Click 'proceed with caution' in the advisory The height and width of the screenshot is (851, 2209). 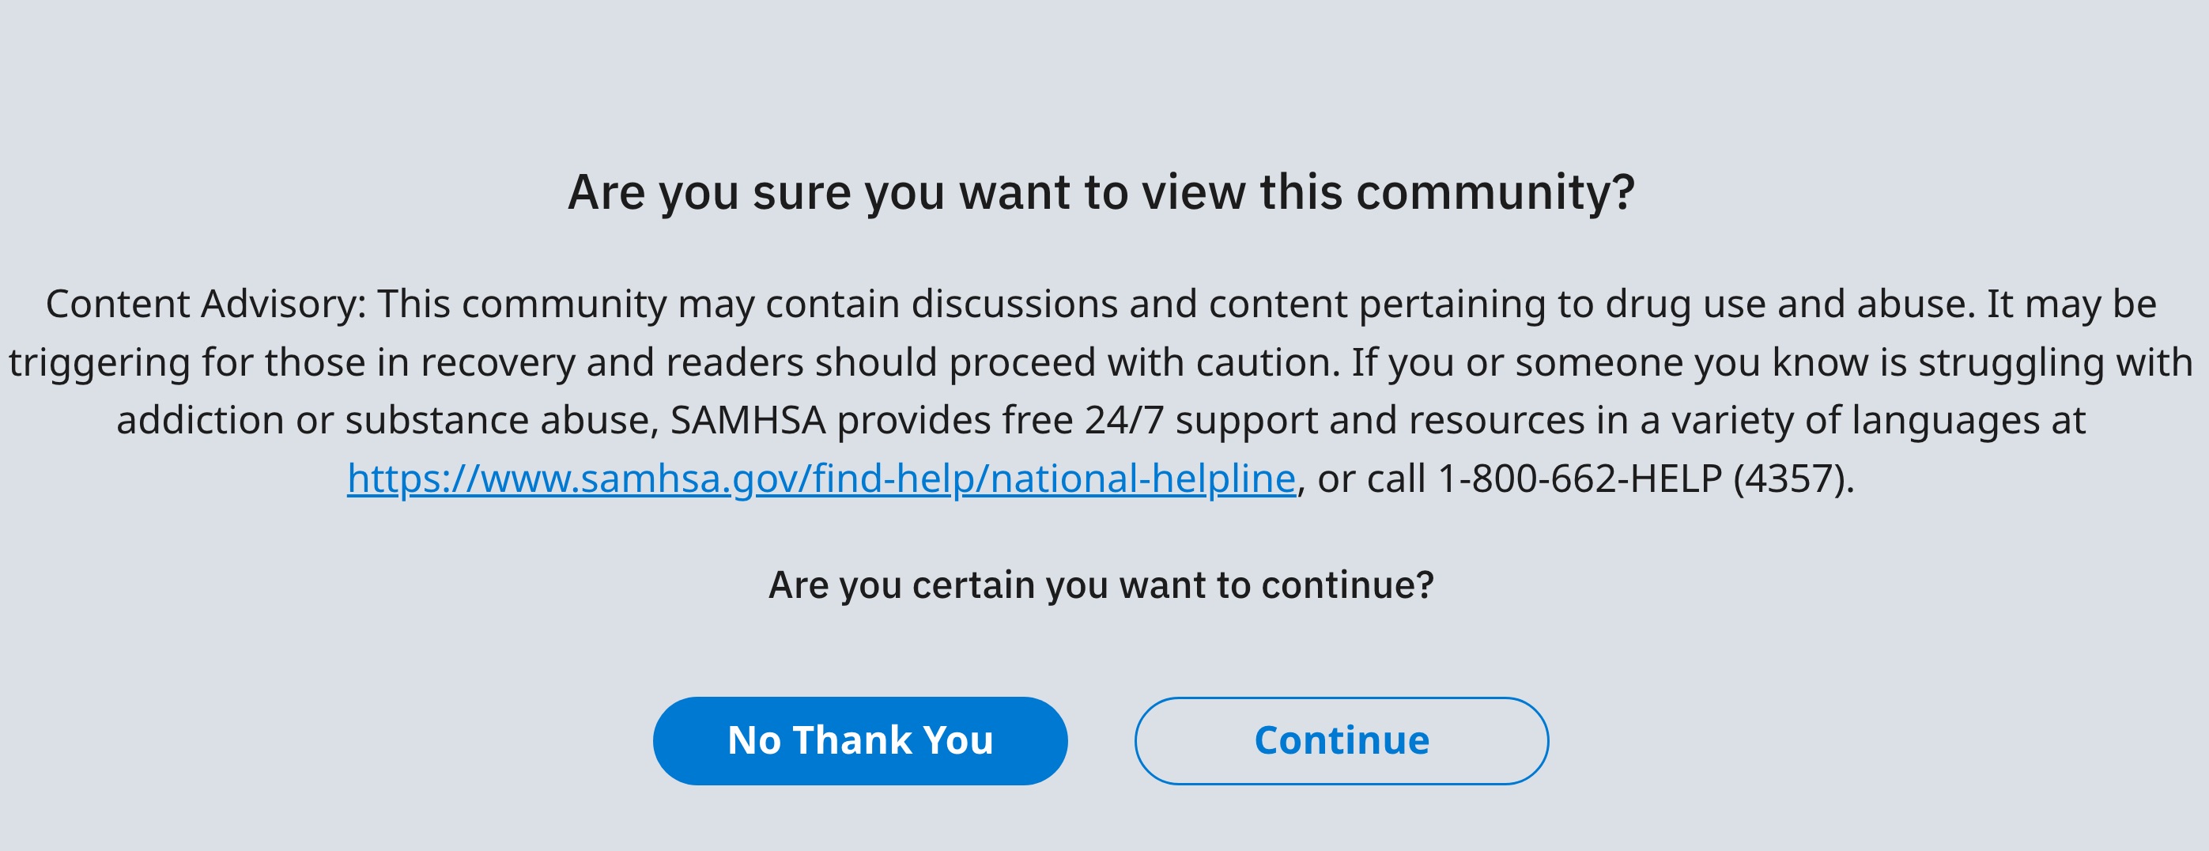[1144, 363]
